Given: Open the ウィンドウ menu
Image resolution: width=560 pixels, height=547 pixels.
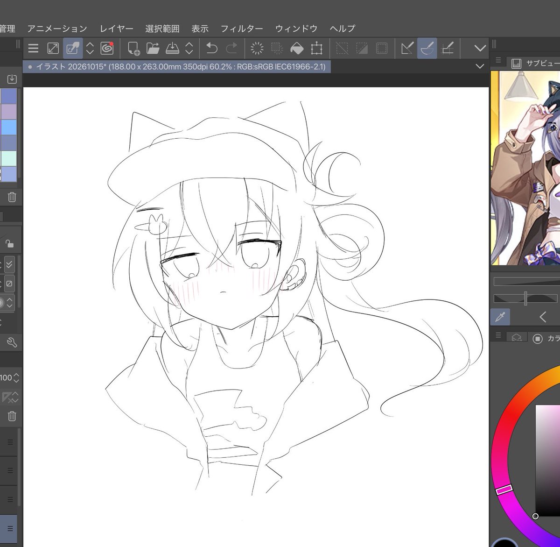Looking at the screenshot, I should pyautogui.click(x=296, y=28).
